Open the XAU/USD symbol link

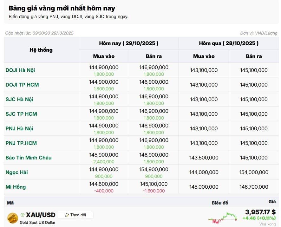point(41,215)
